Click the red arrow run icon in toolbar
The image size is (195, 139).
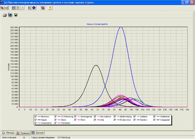point(2,8)
